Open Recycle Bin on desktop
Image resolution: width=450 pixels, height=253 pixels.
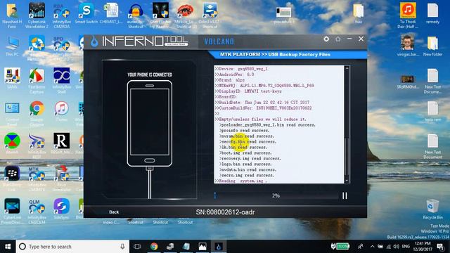click(x=432, y=209)
